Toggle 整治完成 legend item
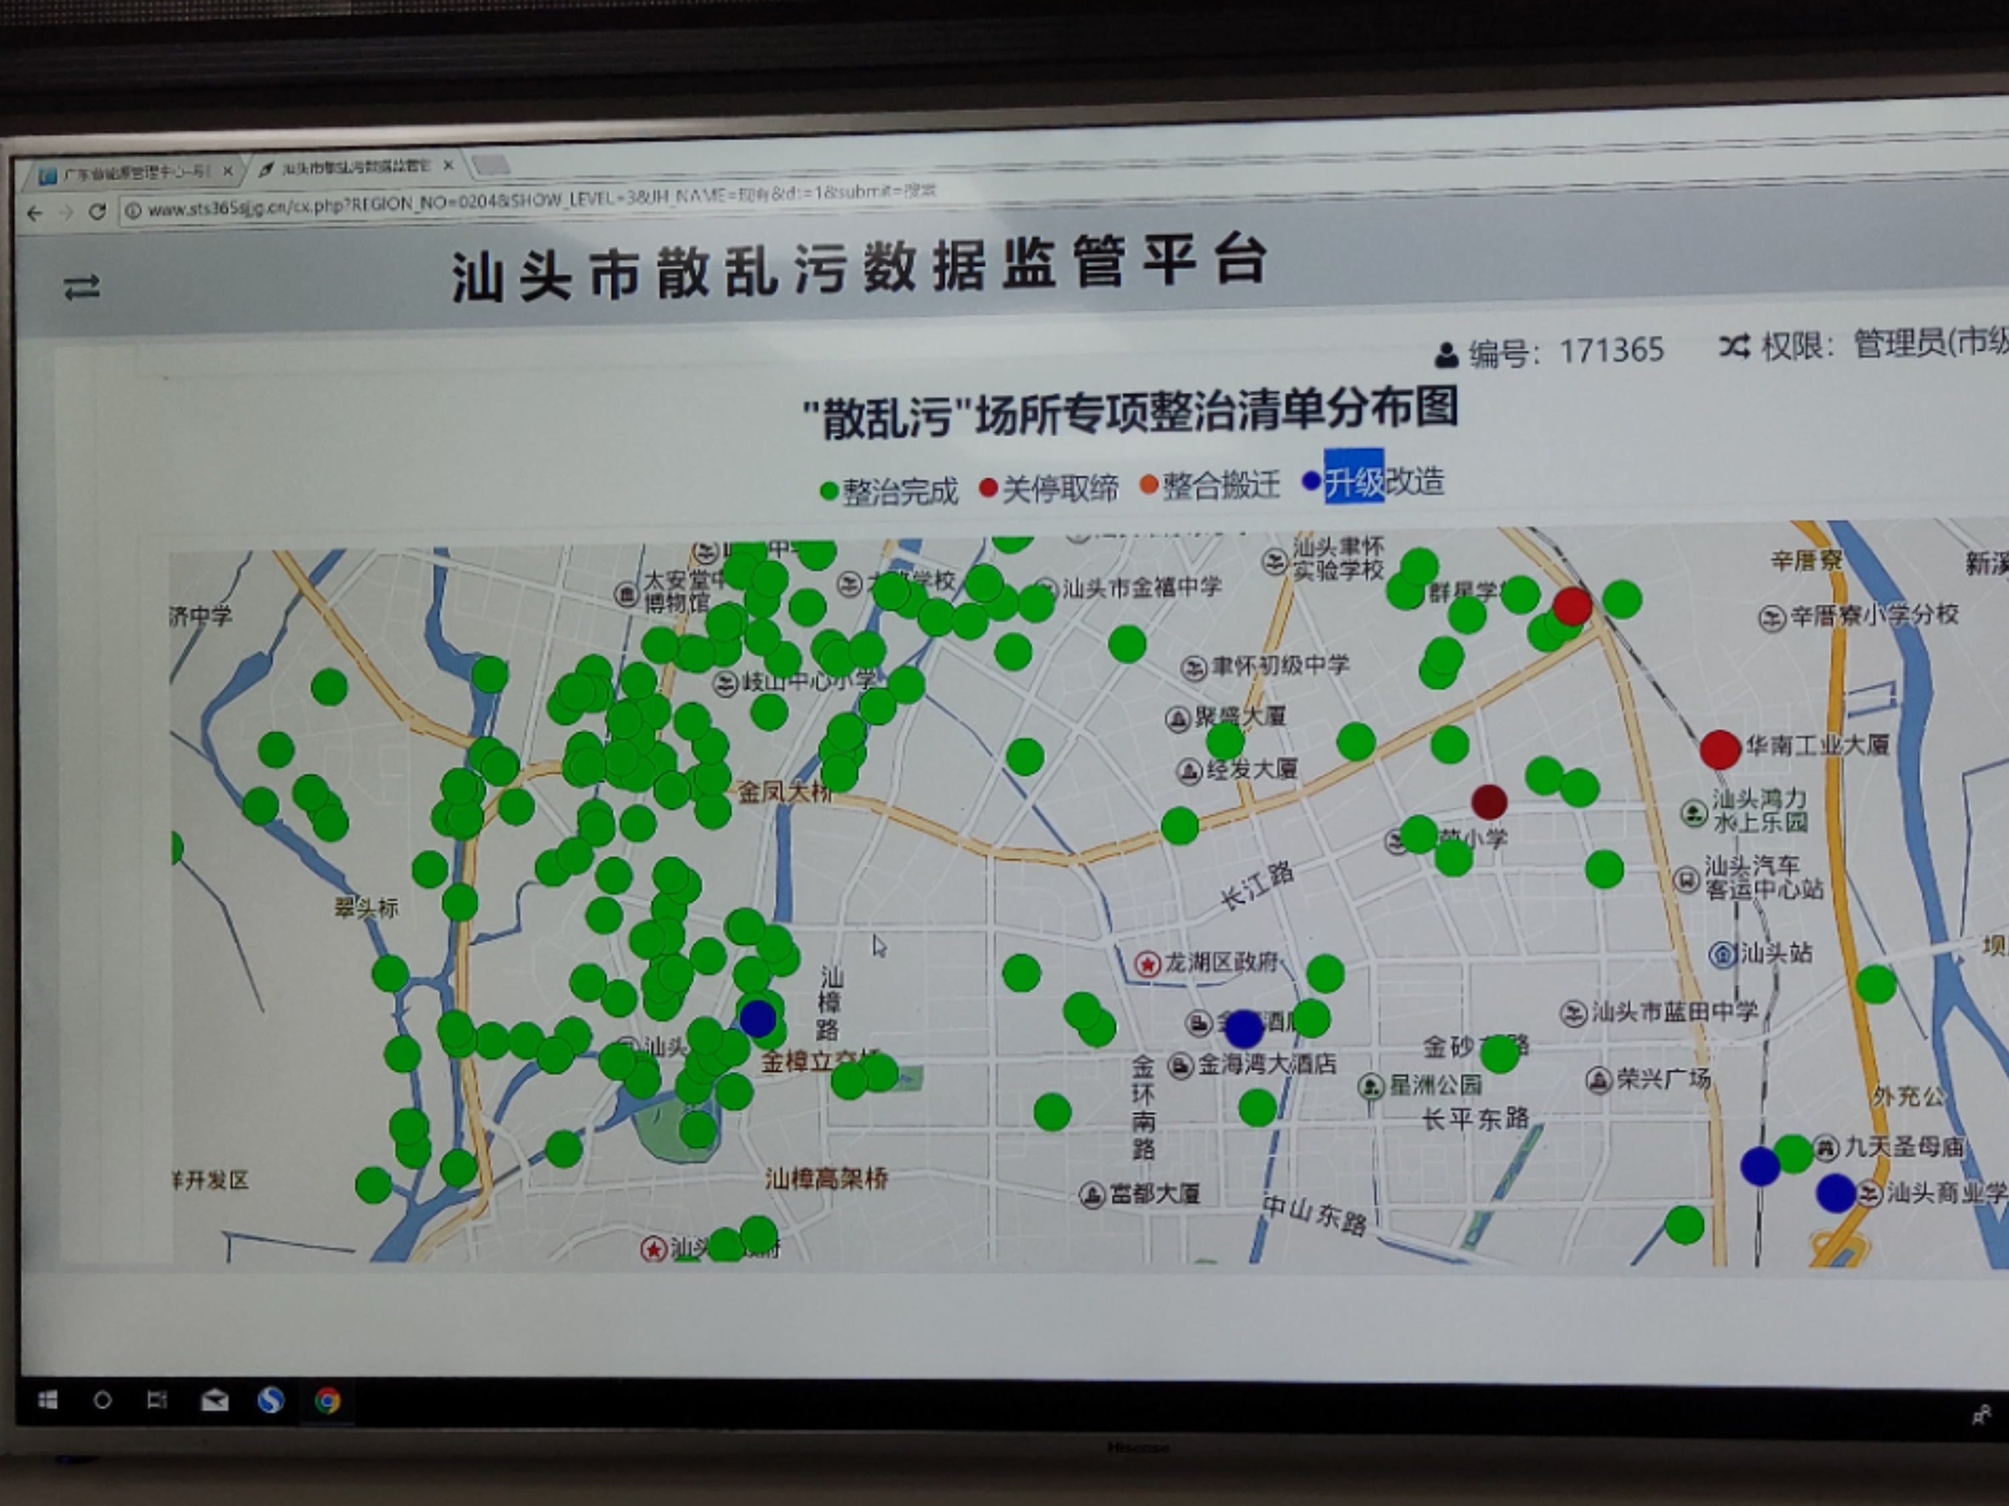 [x=889, y=491]
